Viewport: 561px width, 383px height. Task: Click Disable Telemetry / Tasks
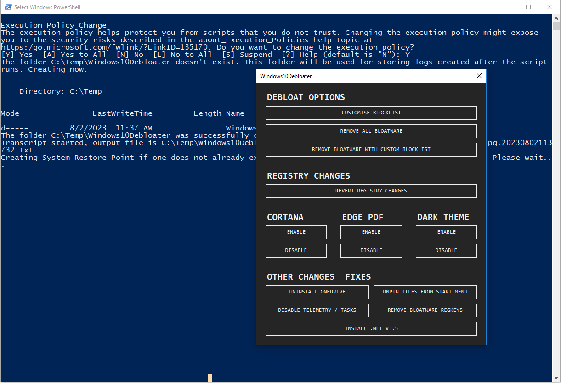(317, 310)
